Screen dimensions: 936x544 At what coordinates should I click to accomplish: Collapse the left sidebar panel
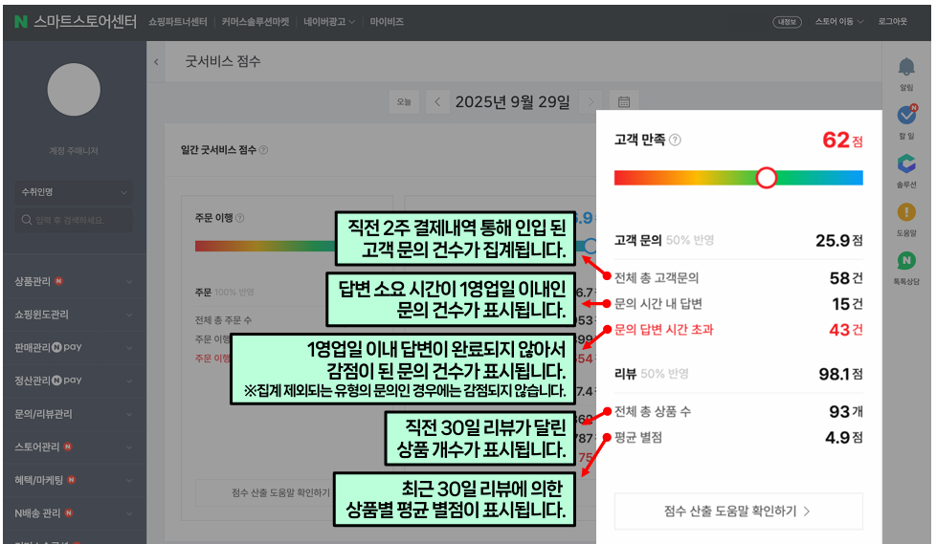click(157, 62)
